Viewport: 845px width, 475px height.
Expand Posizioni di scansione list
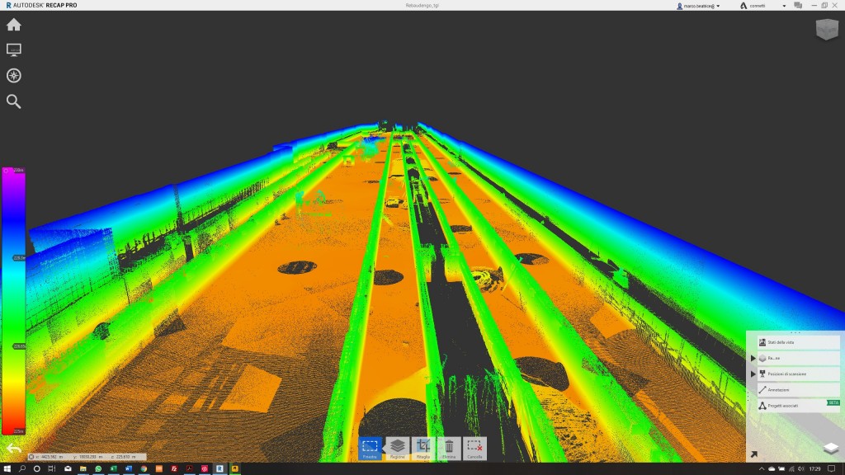[x=753, y=374]
